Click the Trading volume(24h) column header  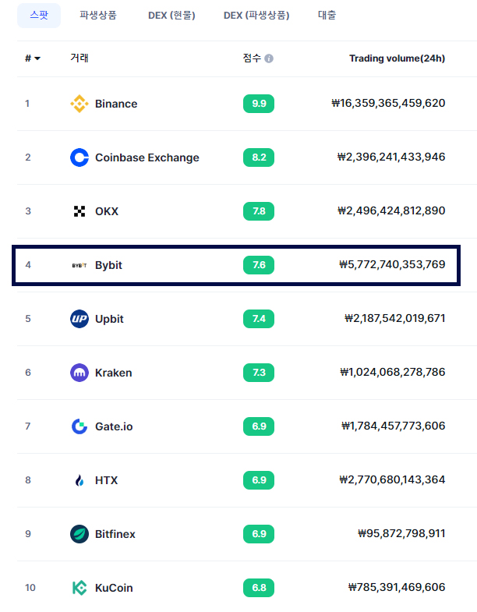pos(397,58)
